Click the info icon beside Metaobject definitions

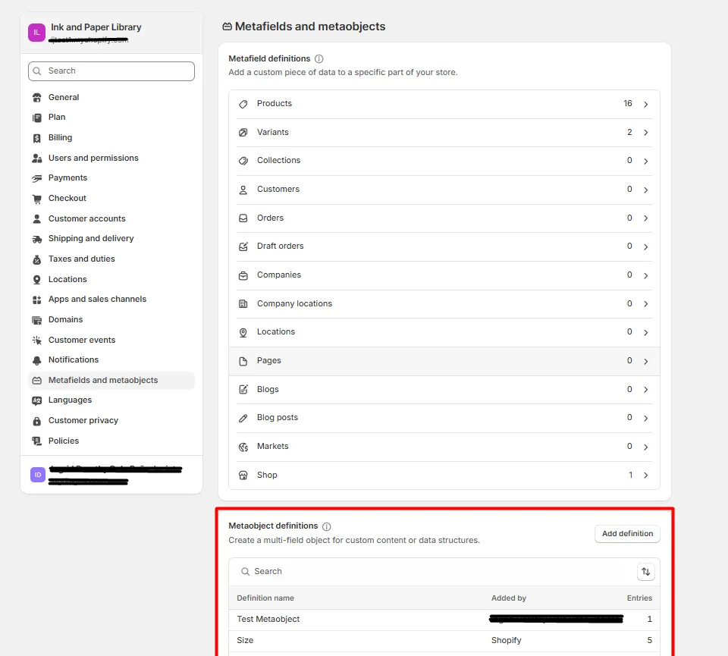coord(327,526)
